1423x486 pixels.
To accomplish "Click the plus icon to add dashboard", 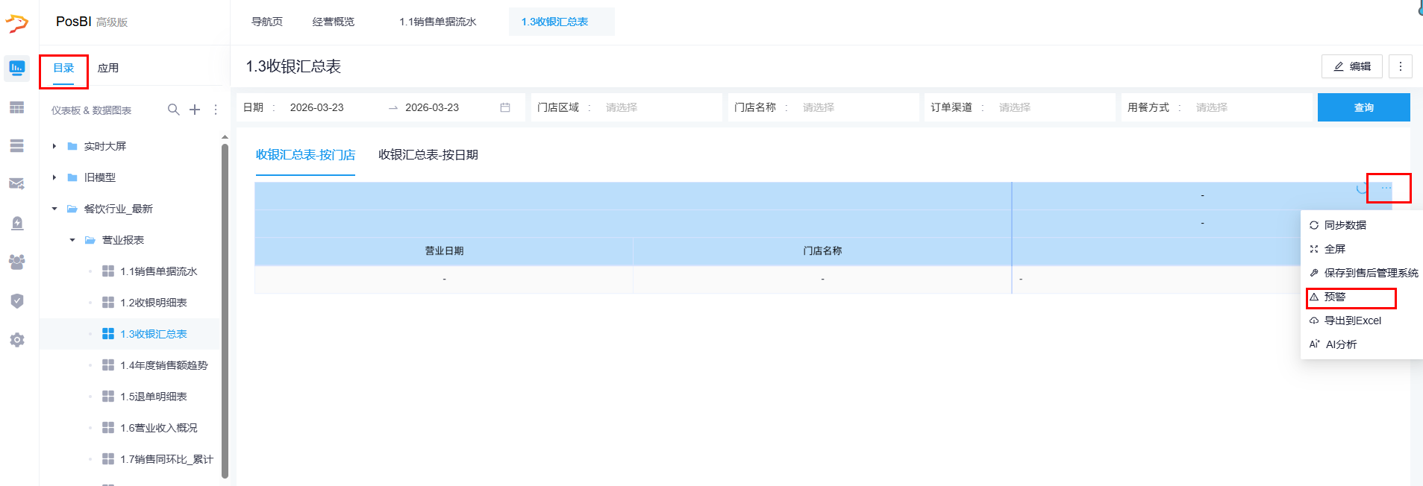I will click(195, 110).
